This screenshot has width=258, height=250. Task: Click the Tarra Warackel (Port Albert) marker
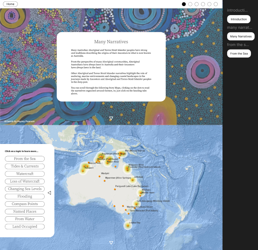(129, 213)
